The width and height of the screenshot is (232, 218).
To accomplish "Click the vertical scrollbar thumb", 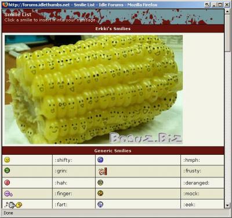I will point(227,32).
